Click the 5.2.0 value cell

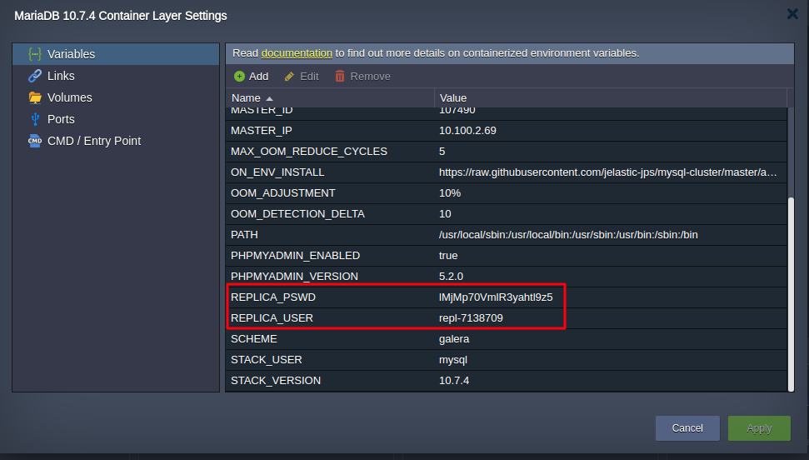point(451,276)
